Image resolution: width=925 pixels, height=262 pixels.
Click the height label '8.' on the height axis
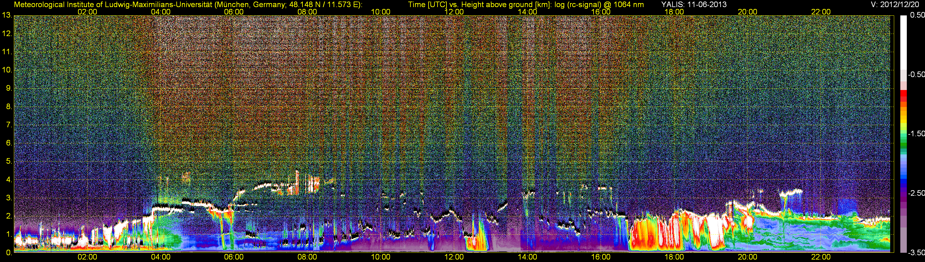point(9,107)
